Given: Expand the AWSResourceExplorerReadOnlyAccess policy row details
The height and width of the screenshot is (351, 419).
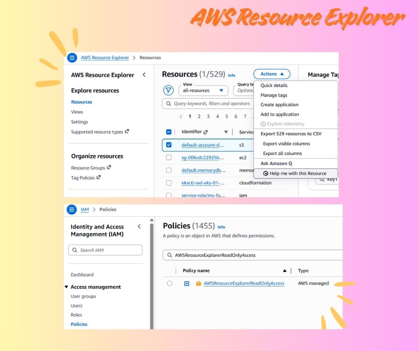Looking at the screenshot, I should click(x=187, y=283).
